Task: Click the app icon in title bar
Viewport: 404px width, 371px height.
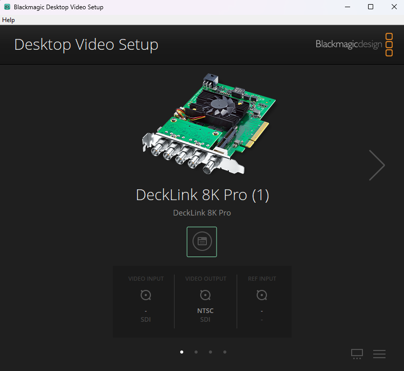Action: click(7, 7)
